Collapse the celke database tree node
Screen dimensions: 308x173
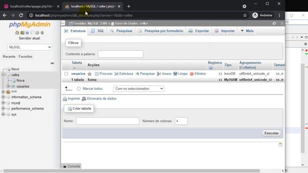coord(3,75)
